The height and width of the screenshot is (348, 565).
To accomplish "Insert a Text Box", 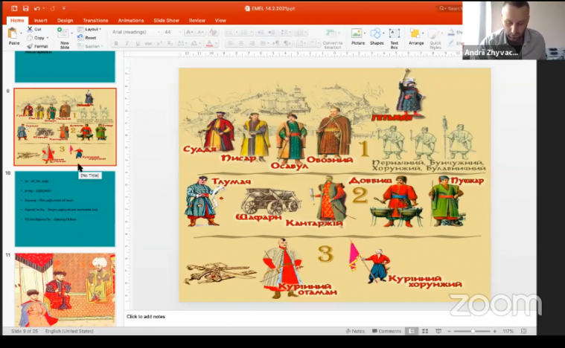I will pyautogui.click(x=395, y=38).
